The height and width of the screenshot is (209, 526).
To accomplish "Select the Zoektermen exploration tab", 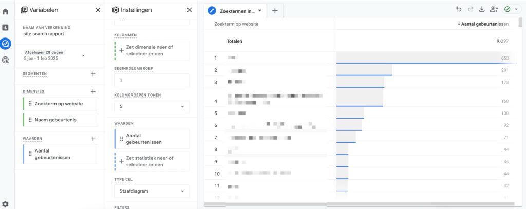I will point(235,11).
